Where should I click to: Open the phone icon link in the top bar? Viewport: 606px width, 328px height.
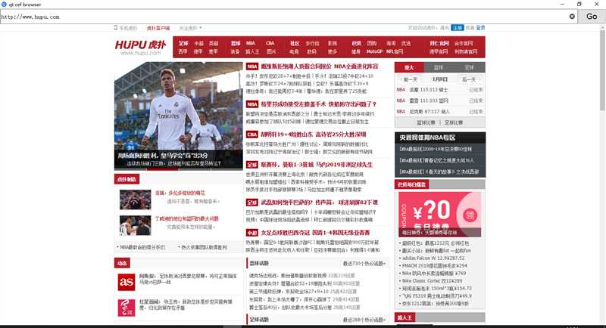coord(116,28)
